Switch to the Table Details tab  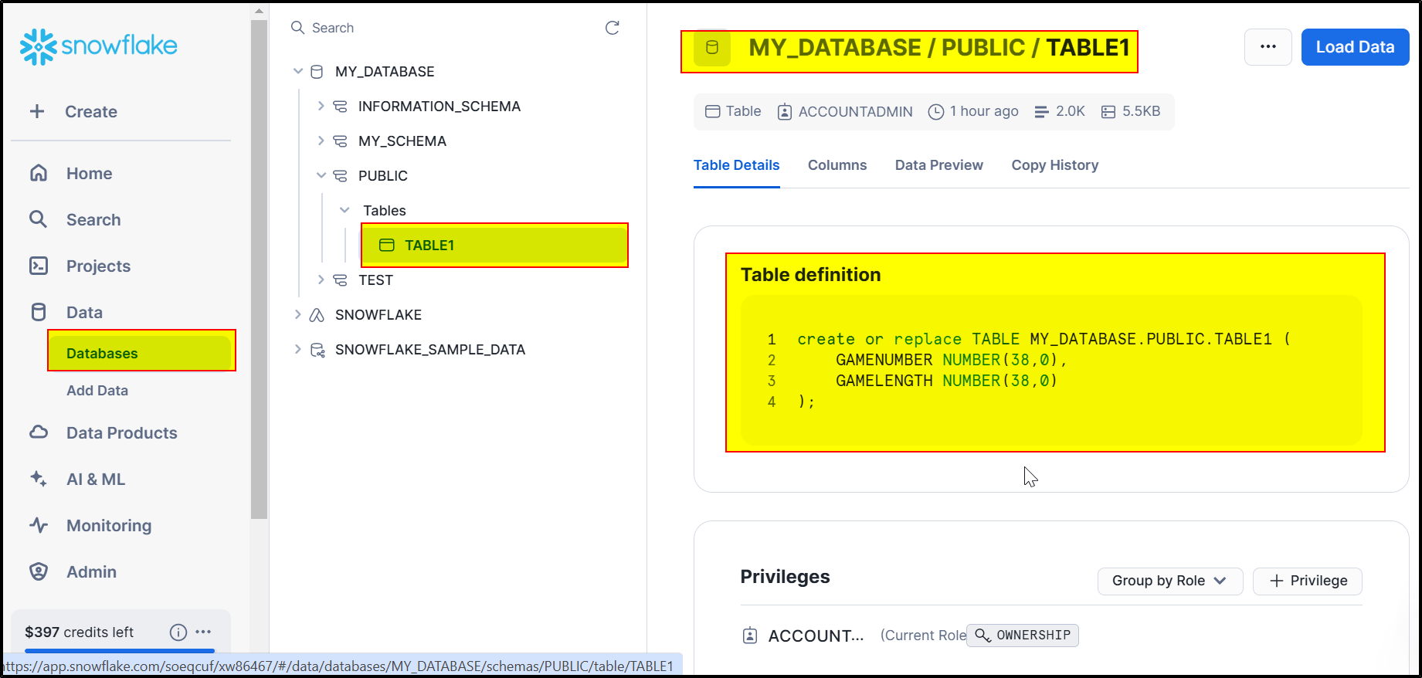736,165
